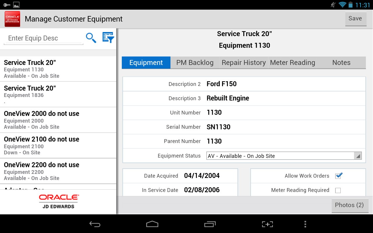The image size is (373, 233).
Task: Tap the Android home button
Action: coord(152,224)
